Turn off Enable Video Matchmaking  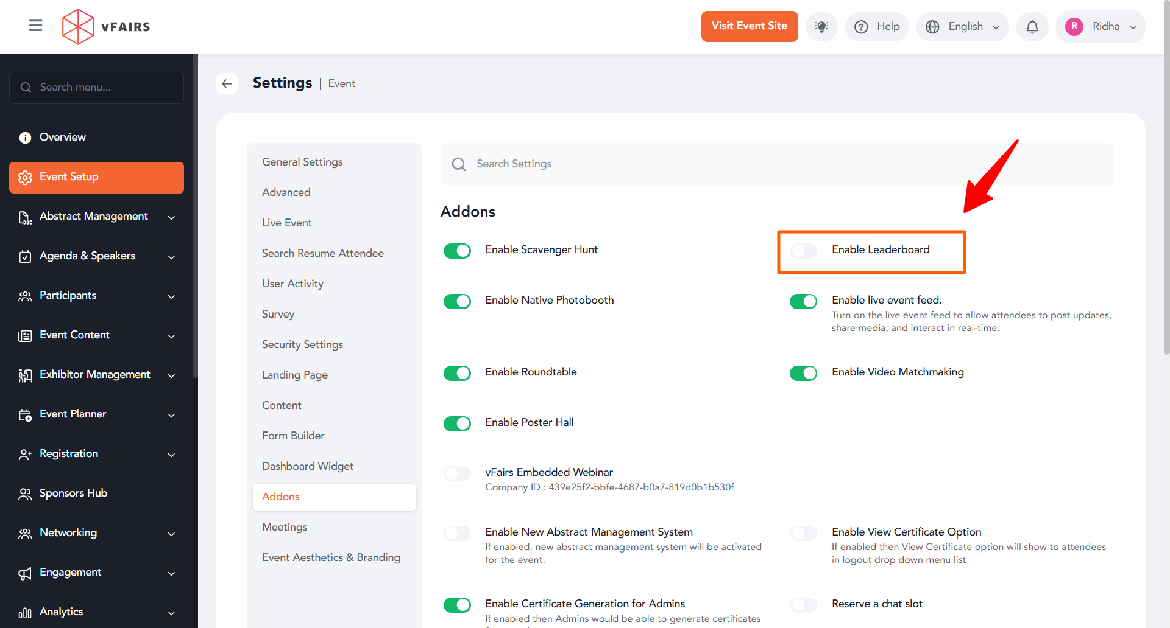(803, 373)
